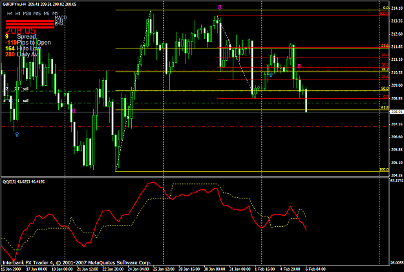Click the red 50.0 Fibonacci level label
Screen dimensions: 404x272
pyautogui.click(x=385, y=55)
